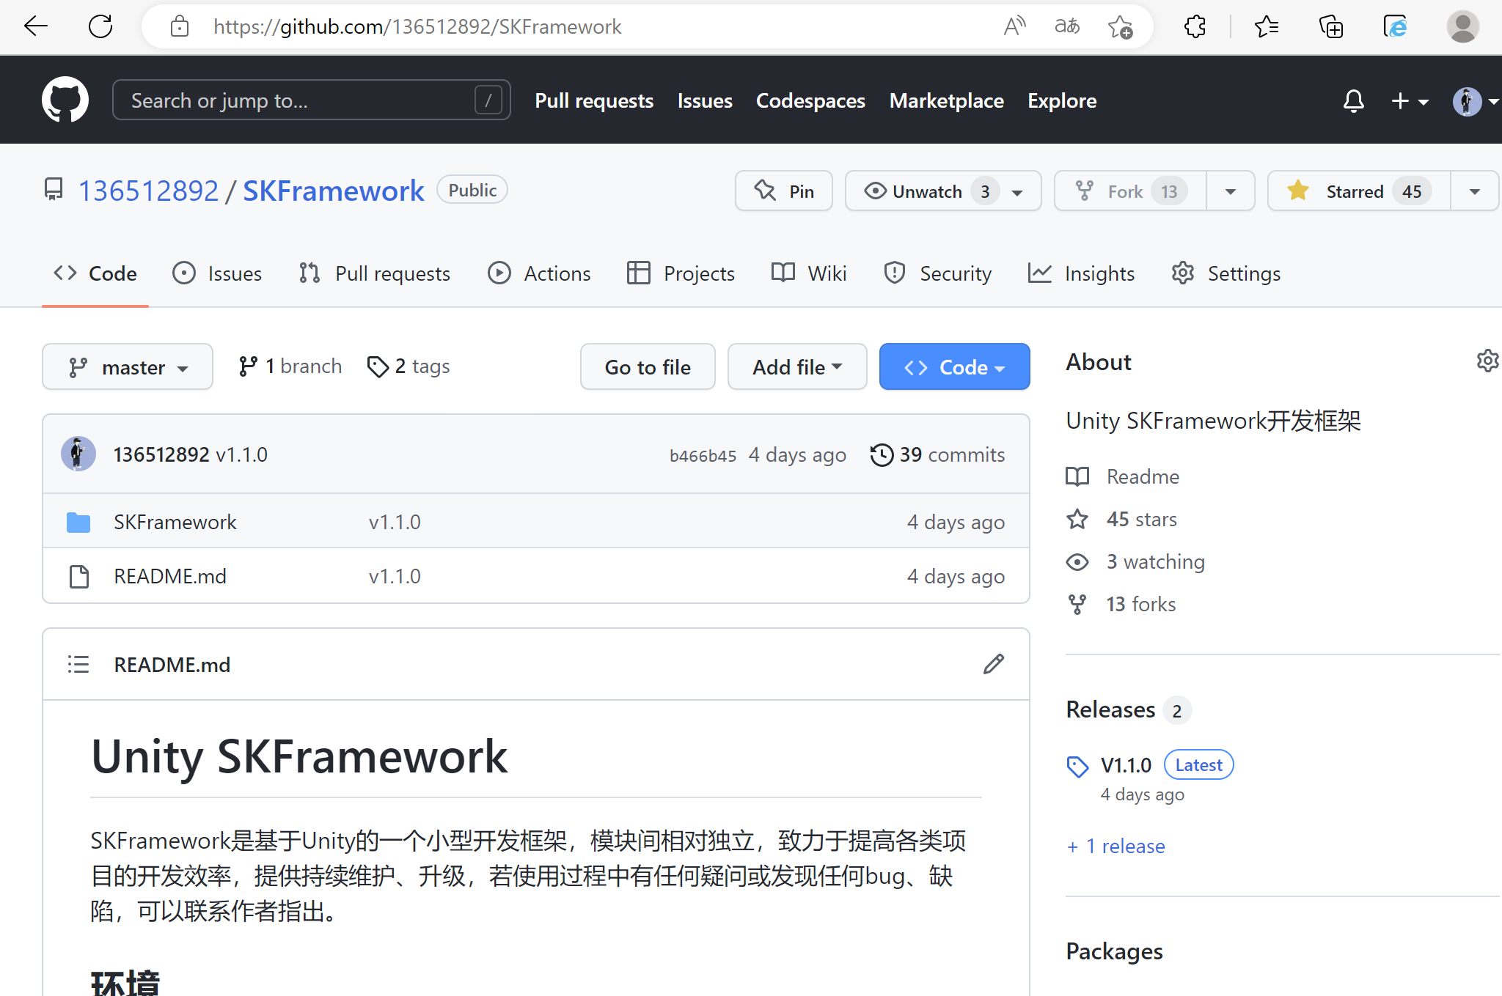Click the site lock icon in address bar
The image size is (1502, 996).
pyautogui.click(x=180, y=27)
